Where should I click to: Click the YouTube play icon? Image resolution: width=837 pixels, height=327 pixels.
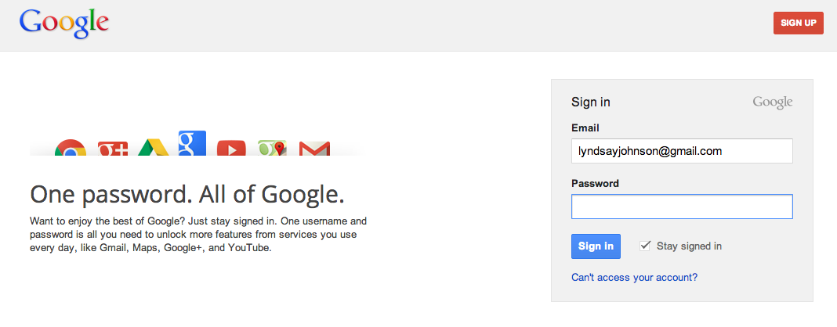[x=231, y=148]
